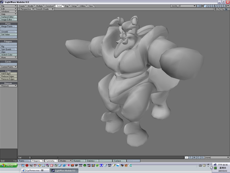Click the Sel count field
The width and height of the screenshot is (230, 173).
point(24,158)
